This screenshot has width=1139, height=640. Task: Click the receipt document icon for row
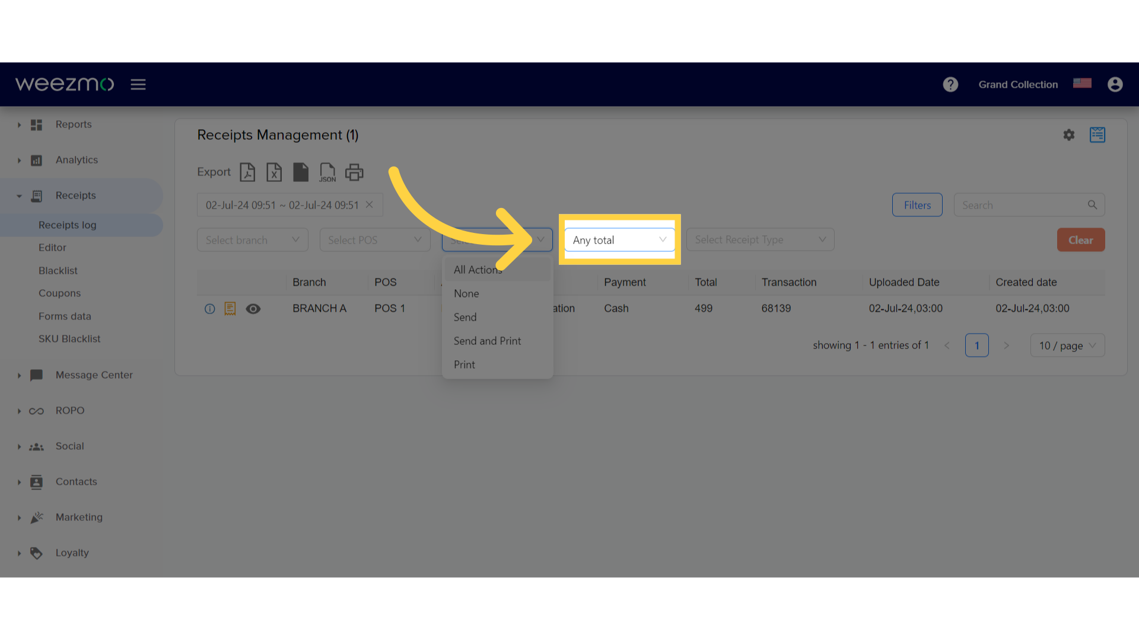coord(230,308)
